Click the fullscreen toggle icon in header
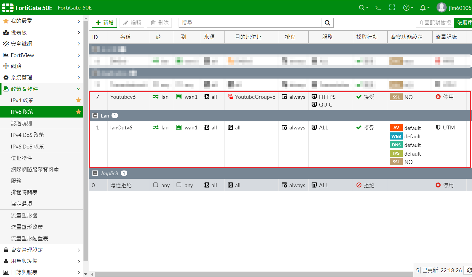 [392, 8]
